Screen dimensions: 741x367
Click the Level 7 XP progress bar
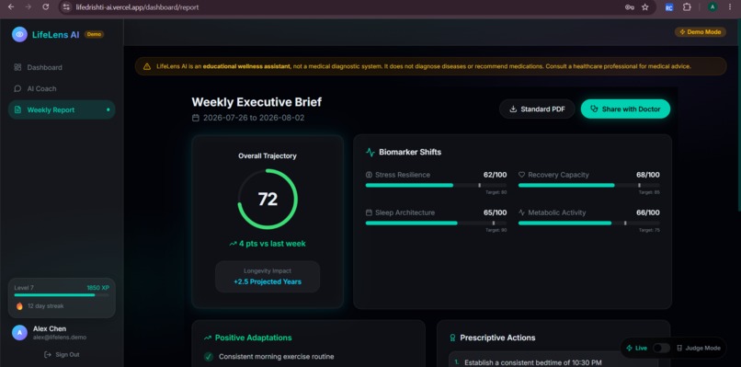[x=62, y=295]
